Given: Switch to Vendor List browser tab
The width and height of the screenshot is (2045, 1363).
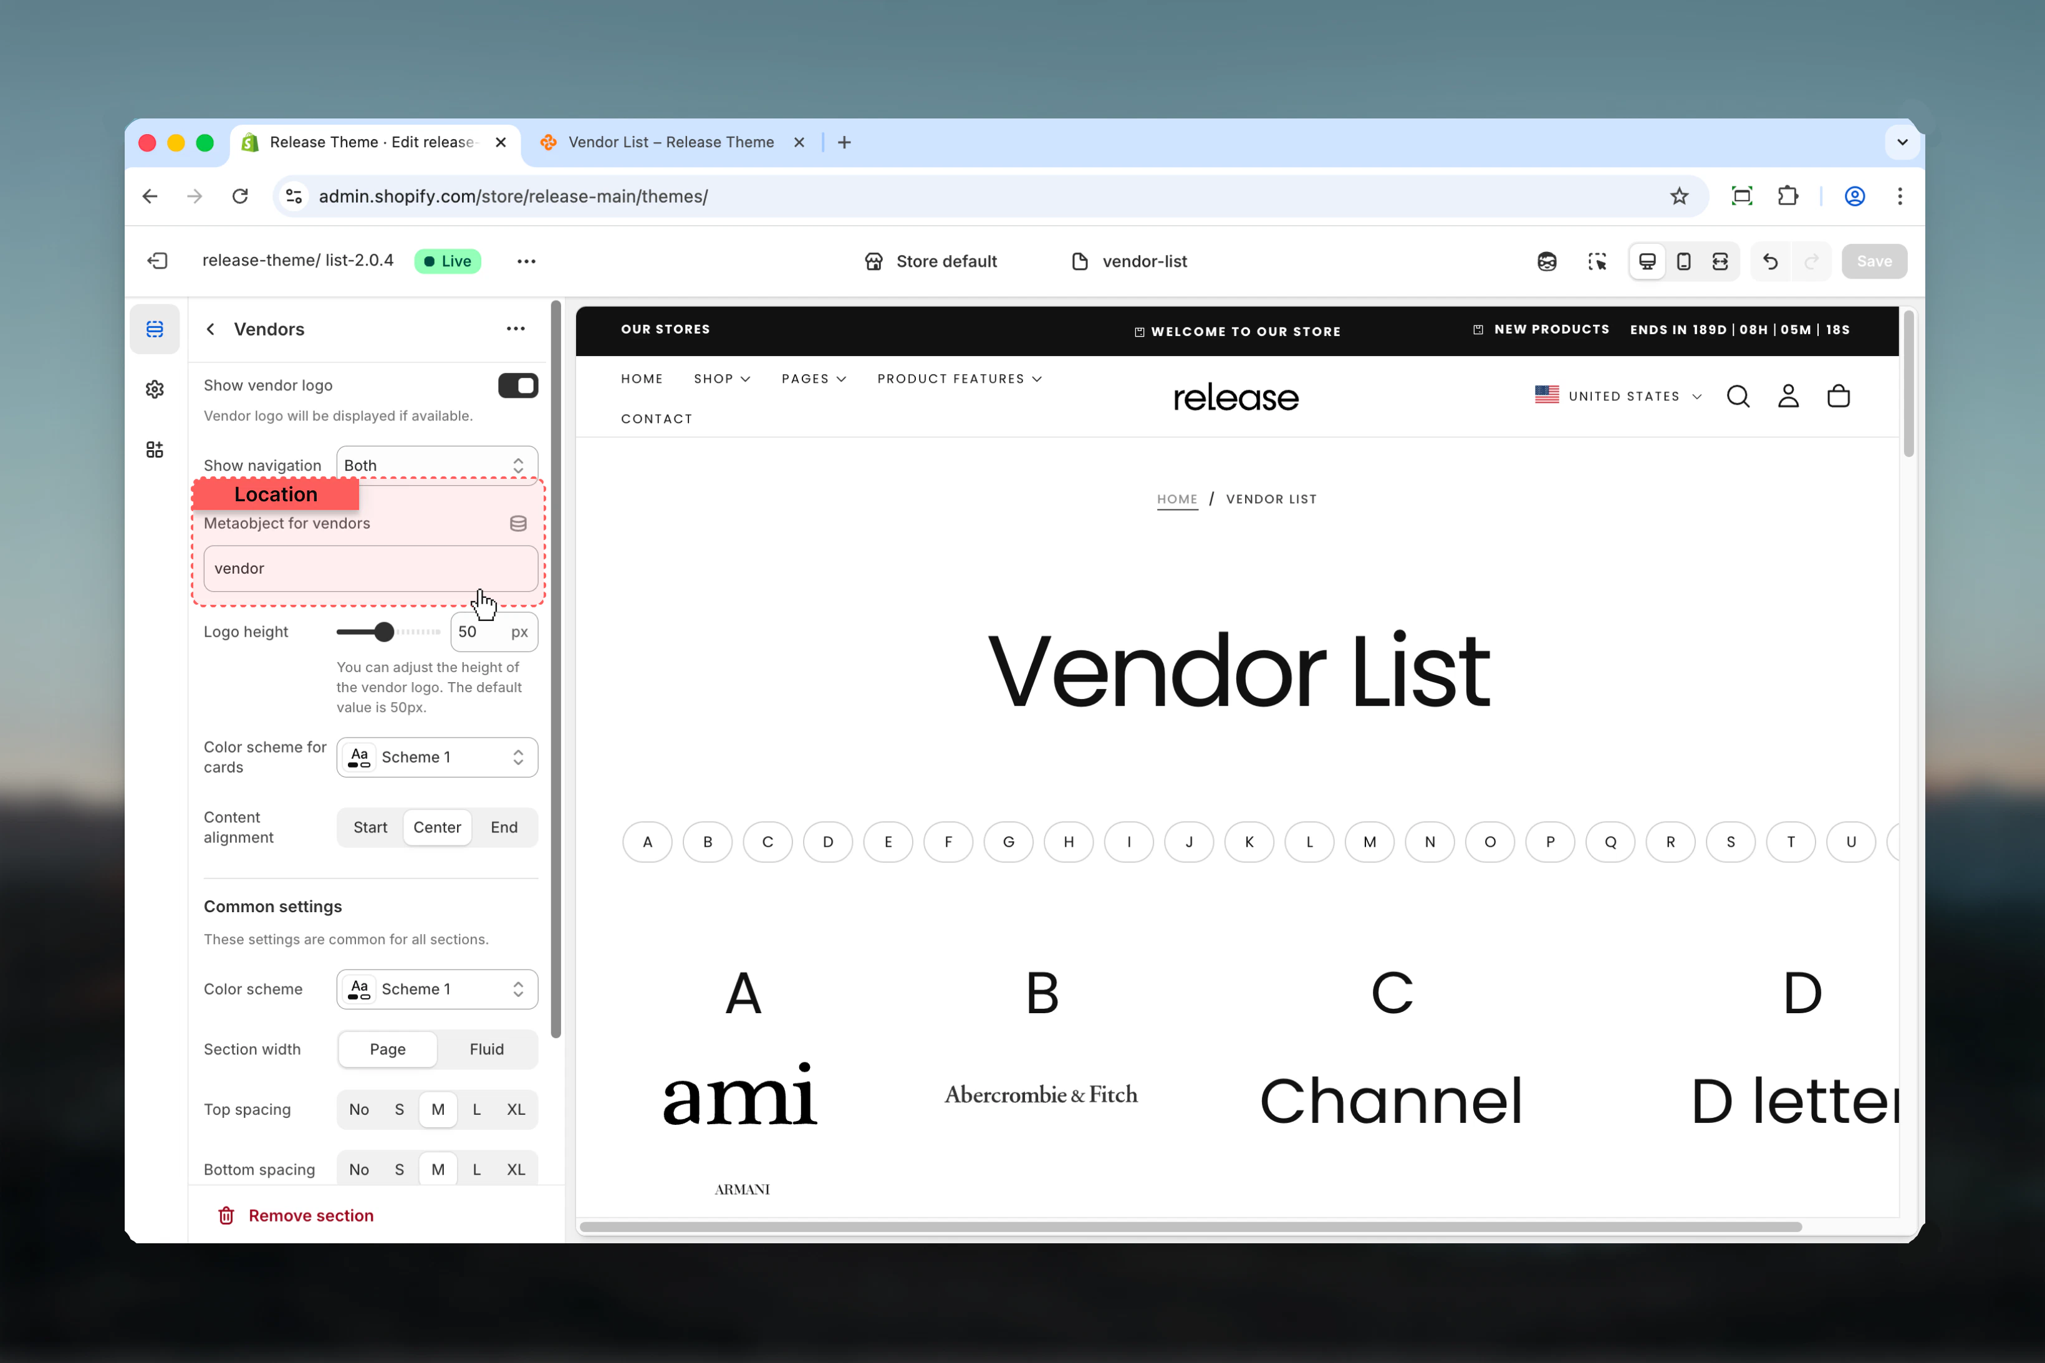Looking at the screenshot, I should tap(671, 143).
